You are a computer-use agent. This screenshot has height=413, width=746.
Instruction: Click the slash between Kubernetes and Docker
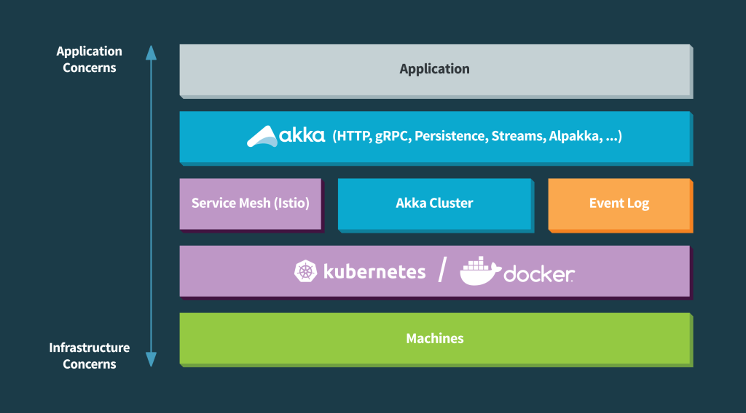pyautogui.click(x=442, y=272)
